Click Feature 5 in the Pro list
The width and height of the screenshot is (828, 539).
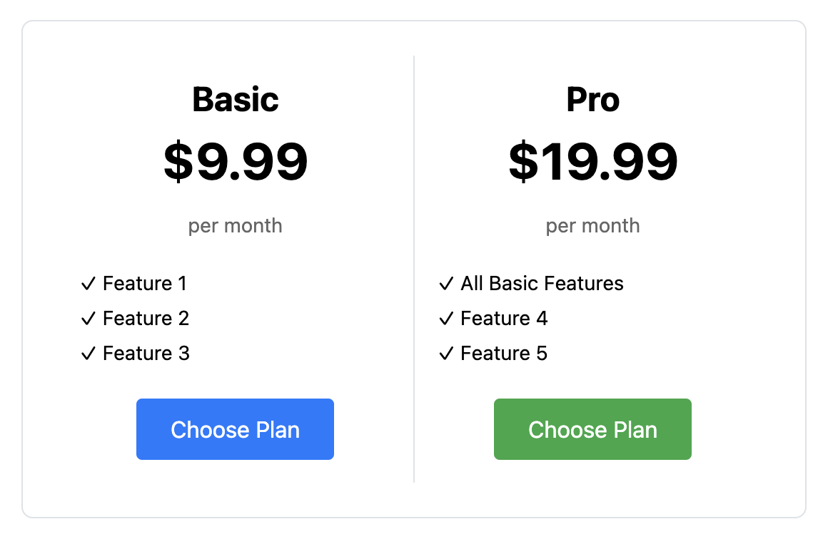pyautogui.click(x=504, y=353)
